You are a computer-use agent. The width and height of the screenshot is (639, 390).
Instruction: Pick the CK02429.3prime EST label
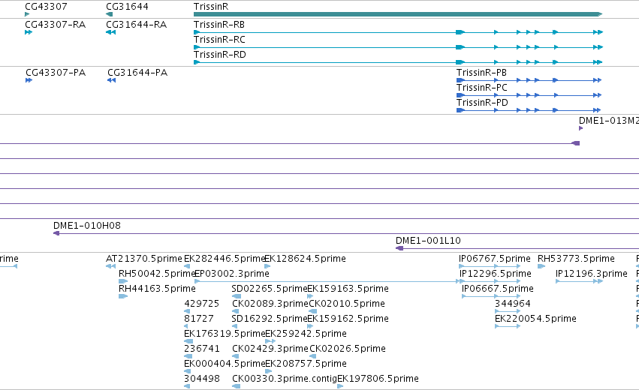tap(270, 349)
